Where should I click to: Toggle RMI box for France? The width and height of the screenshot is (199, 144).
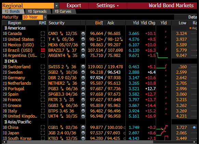click(x=43, y=100)
